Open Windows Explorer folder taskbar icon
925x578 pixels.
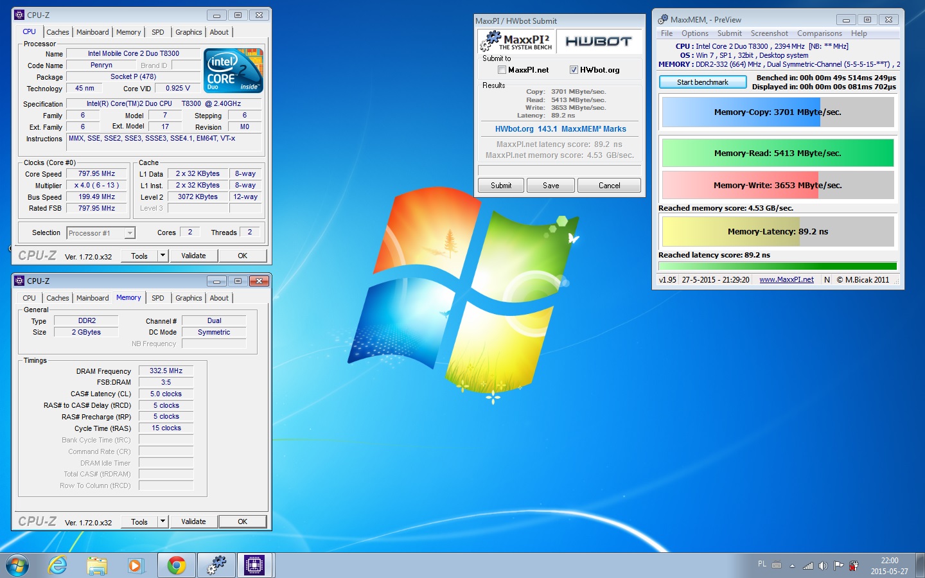(x=97, y=566)
